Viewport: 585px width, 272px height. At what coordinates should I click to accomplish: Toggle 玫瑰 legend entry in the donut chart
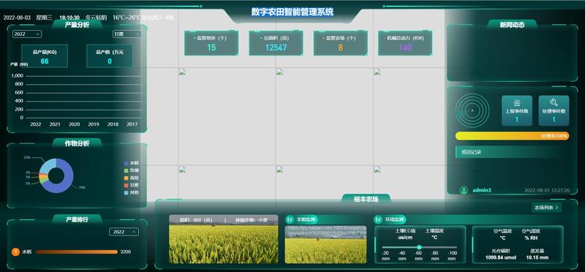[132, 170]
